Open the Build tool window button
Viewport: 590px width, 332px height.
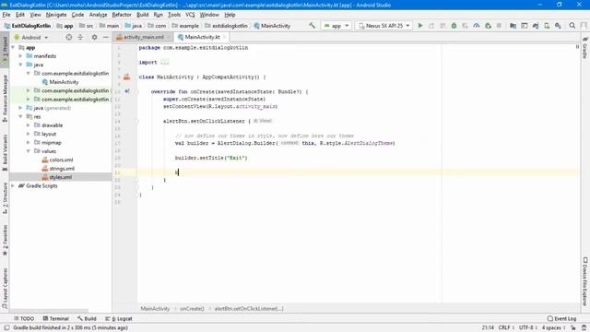click(87, 318)
